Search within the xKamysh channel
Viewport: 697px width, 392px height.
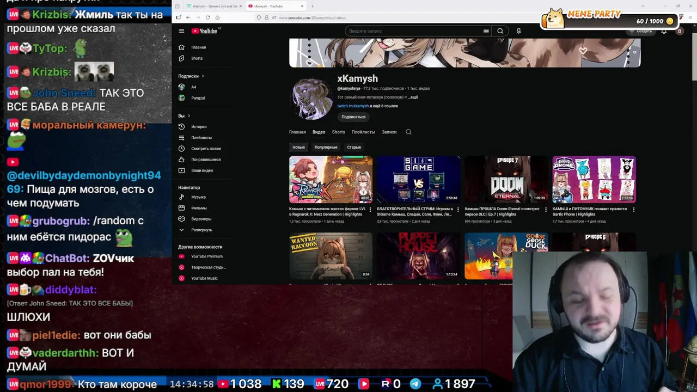408,132
